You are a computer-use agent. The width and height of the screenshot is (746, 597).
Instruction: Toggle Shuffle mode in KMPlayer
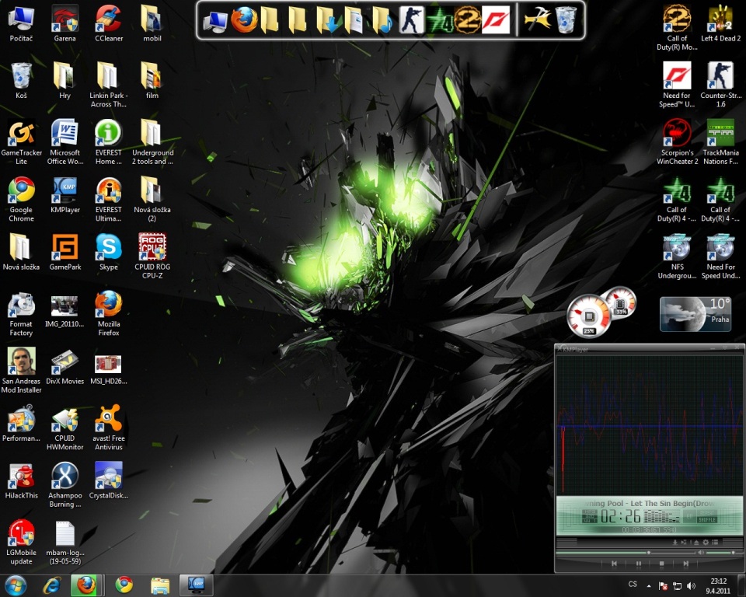706,519
